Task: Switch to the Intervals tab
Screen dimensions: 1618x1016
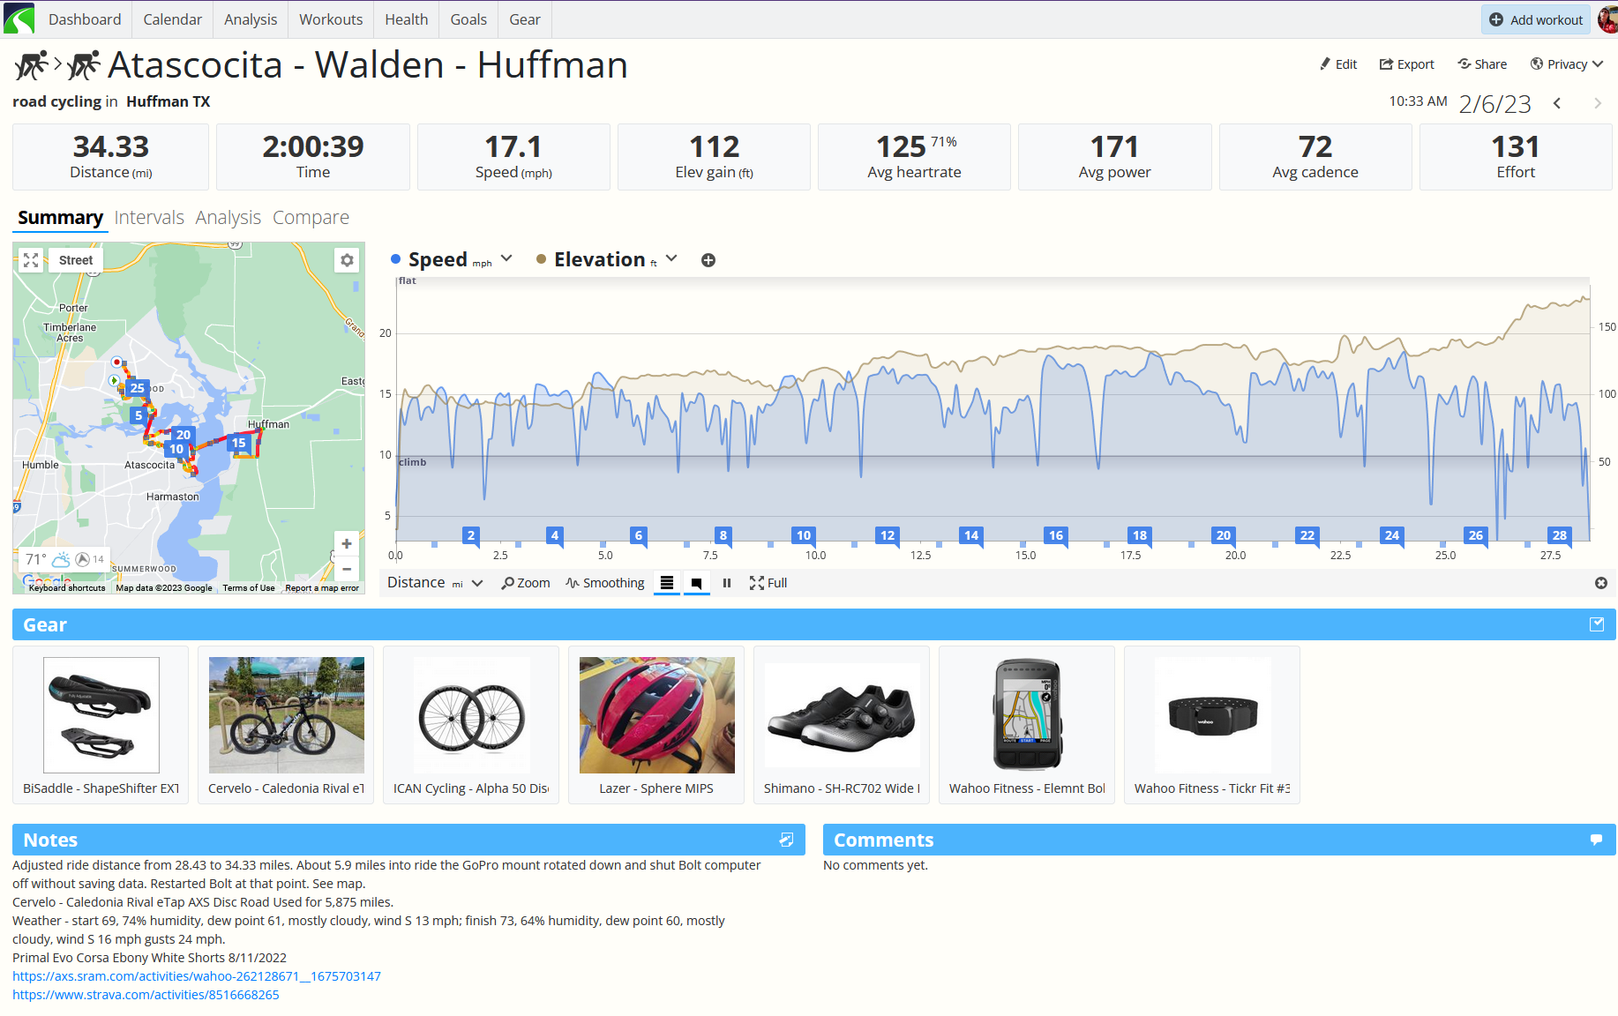Action: pyautogui.click(x=149, y=218)
